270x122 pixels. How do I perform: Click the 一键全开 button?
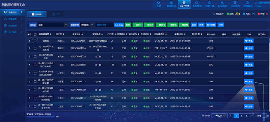coord(138,25)
